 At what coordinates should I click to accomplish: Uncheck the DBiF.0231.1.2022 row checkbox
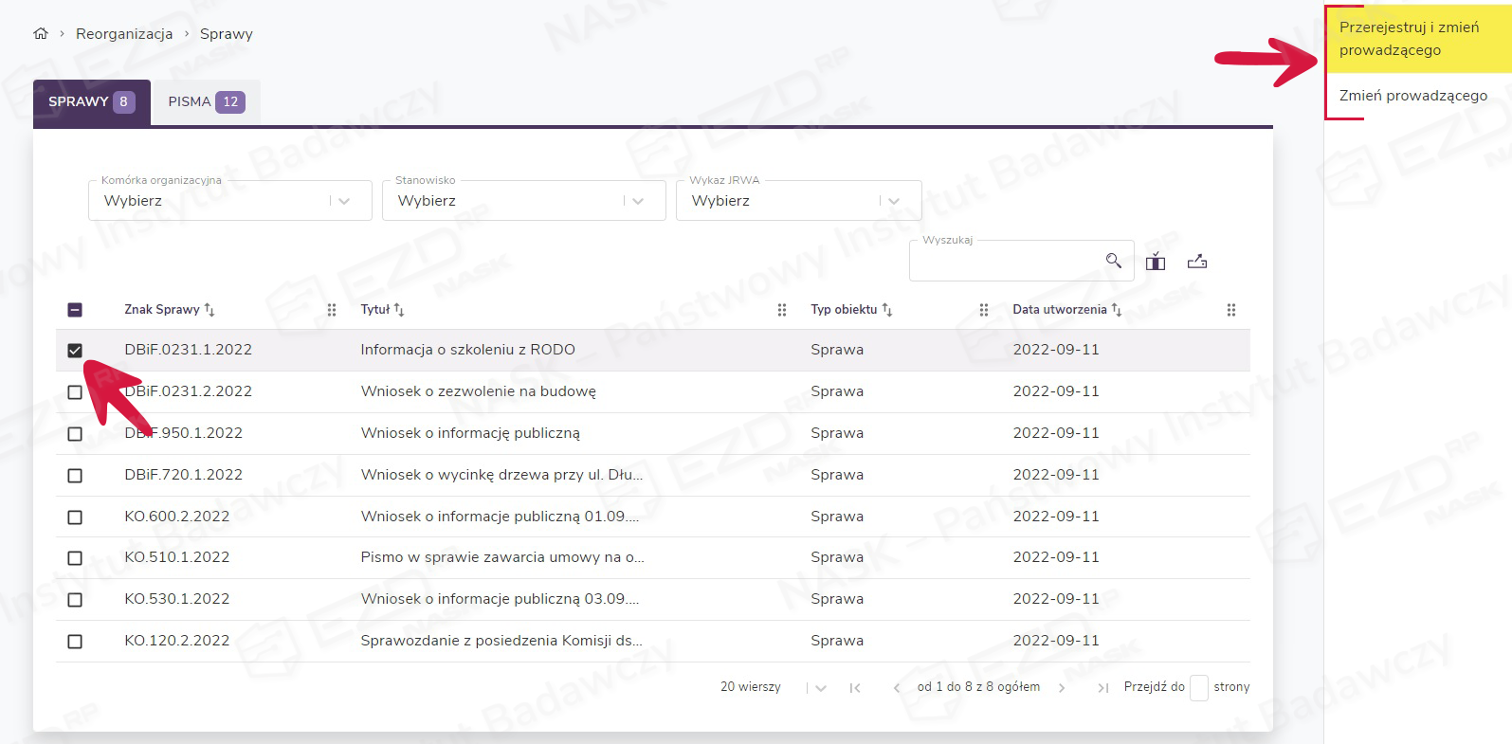click(x=75, y=351)
